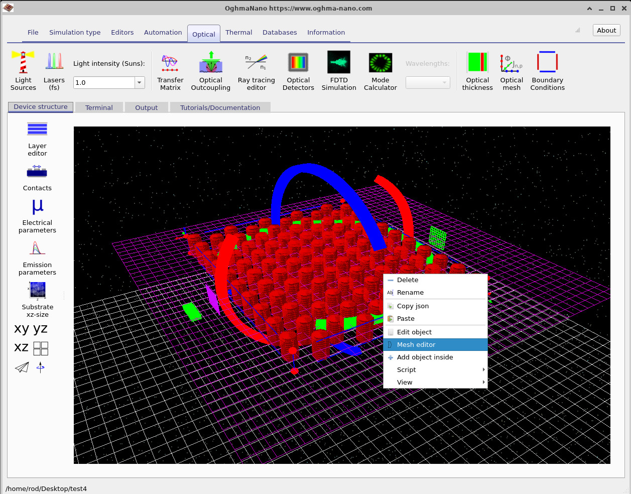Choose Edit object in context menu
The width and height of the screenshot is (631, 494).
point(435,332)
